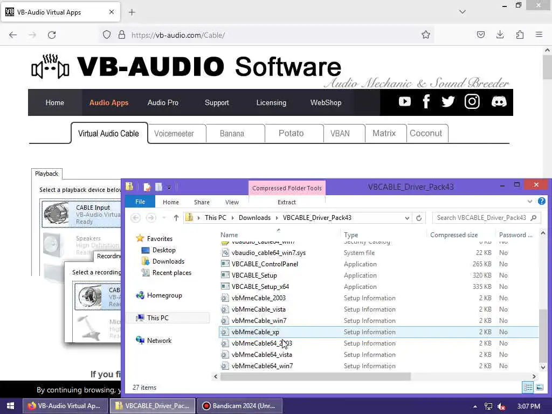Switch to Bandicam in the taskbar
The height and width of the screenshot is (414, 552).
[x=240, y=405]
